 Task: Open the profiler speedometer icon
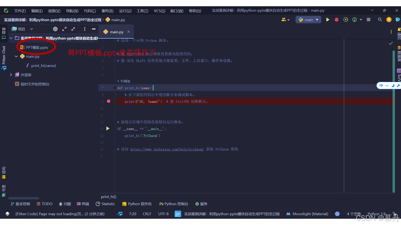(x=354, y=20)
